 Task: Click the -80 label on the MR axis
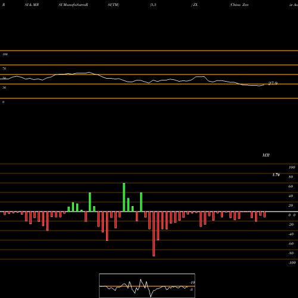point(291,253)
